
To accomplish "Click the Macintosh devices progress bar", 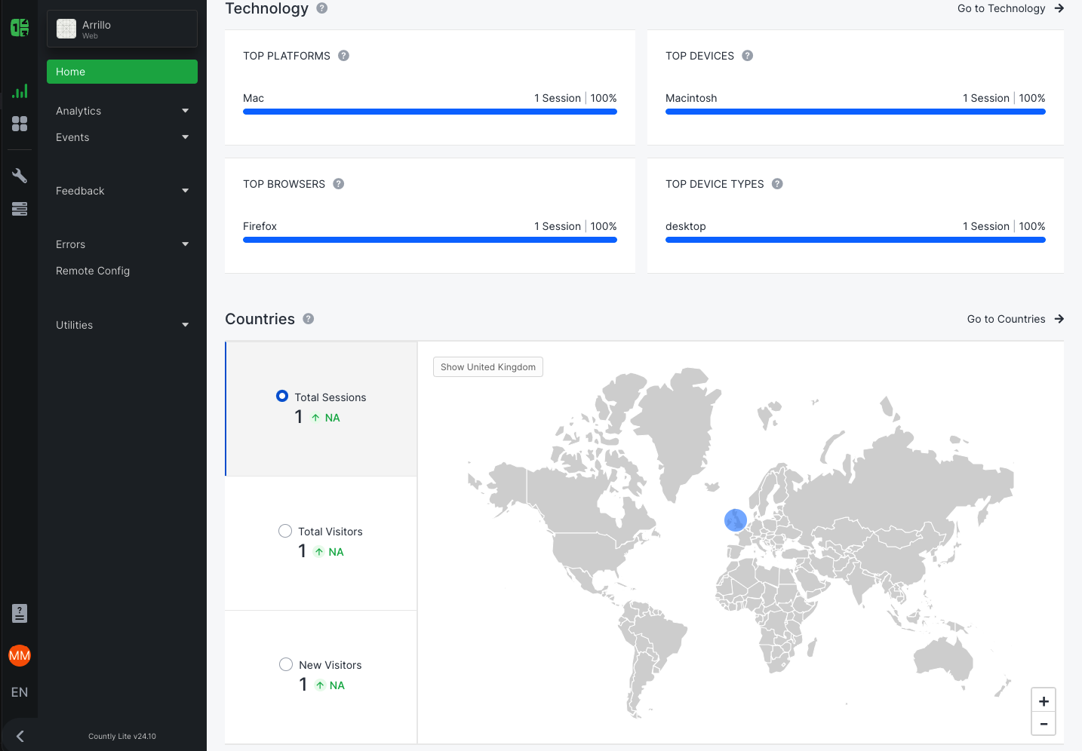I will pos(856,112).
